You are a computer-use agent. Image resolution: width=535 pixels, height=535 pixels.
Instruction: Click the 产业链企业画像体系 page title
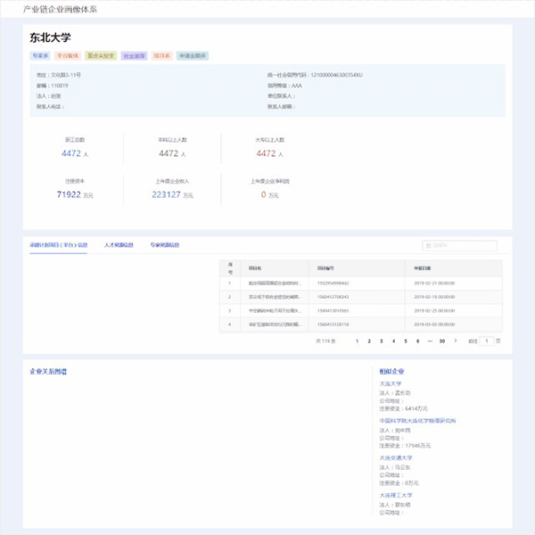point(60,9)
